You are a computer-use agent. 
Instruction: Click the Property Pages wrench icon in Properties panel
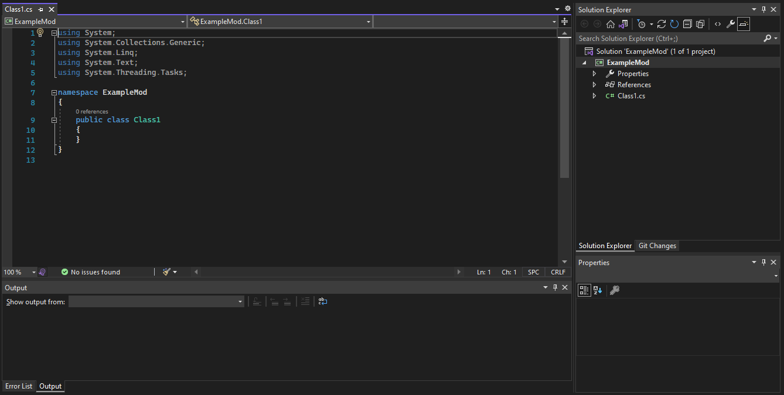click(615, 290)
